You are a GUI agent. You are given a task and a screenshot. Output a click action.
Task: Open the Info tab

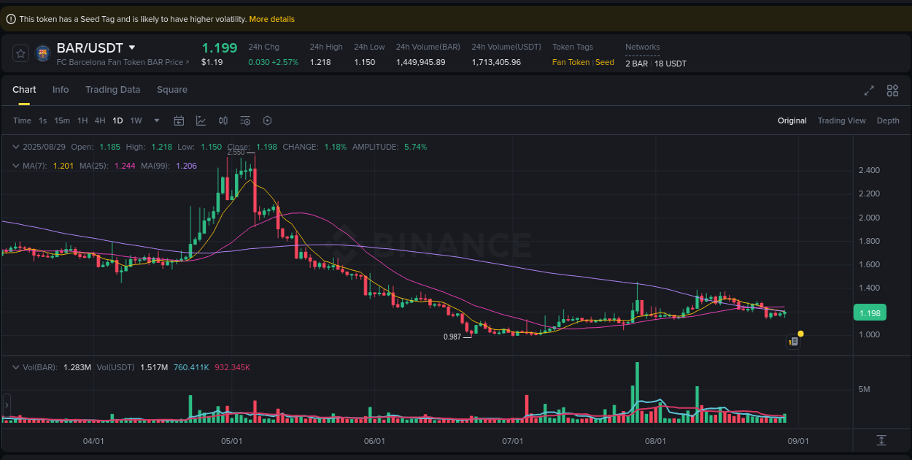coord(61,89)
